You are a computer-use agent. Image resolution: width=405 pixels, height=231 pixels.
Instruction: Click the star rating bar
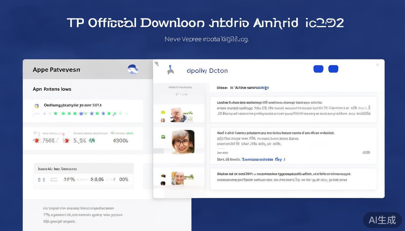[81, 113]
